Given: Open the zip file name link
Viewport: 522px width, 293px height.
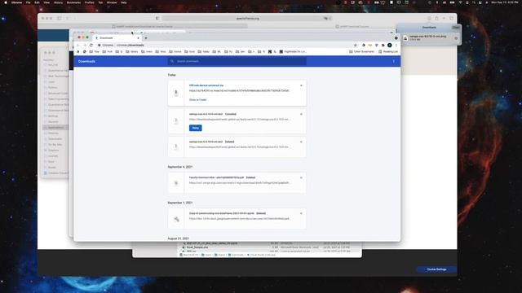Looking at the screenshot, I should pos(206,85).
